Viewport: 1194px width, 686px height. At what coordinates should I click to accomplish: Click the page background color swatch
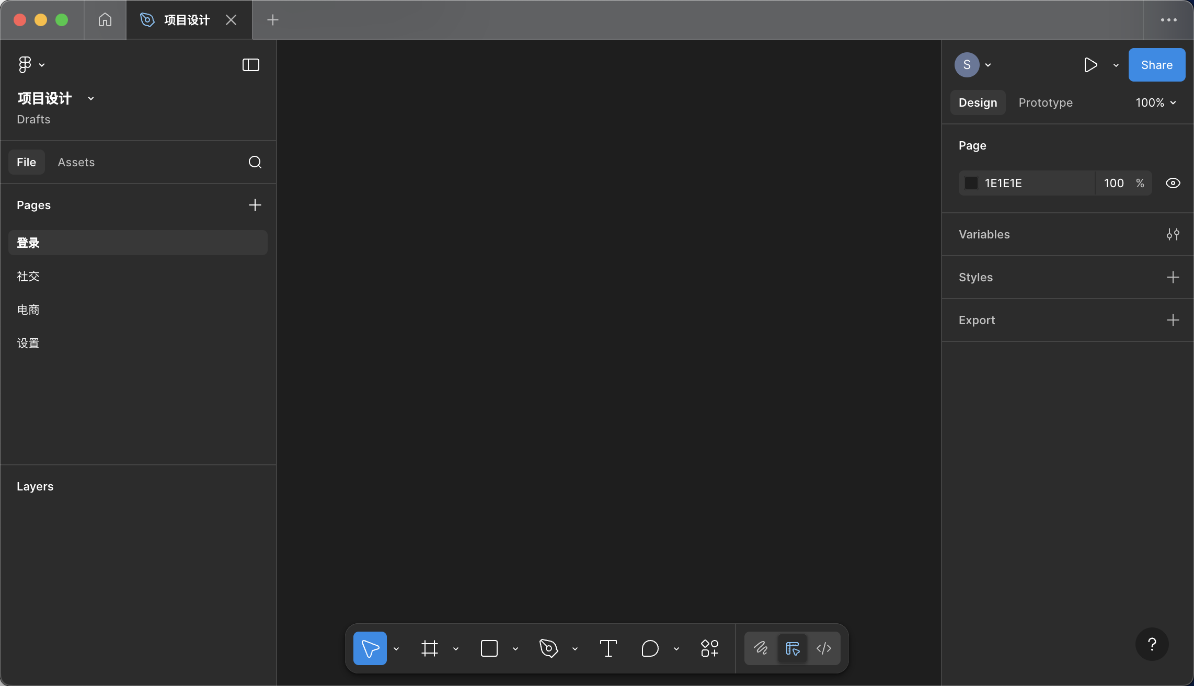point(971,183)
